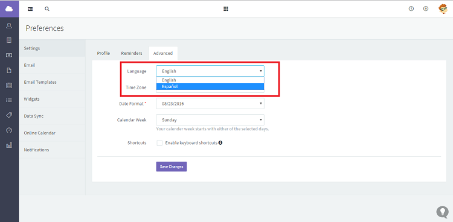This screenshot has height=222, width=453.
Task: Click the Save Changes button
Action: tap(172, 166)
